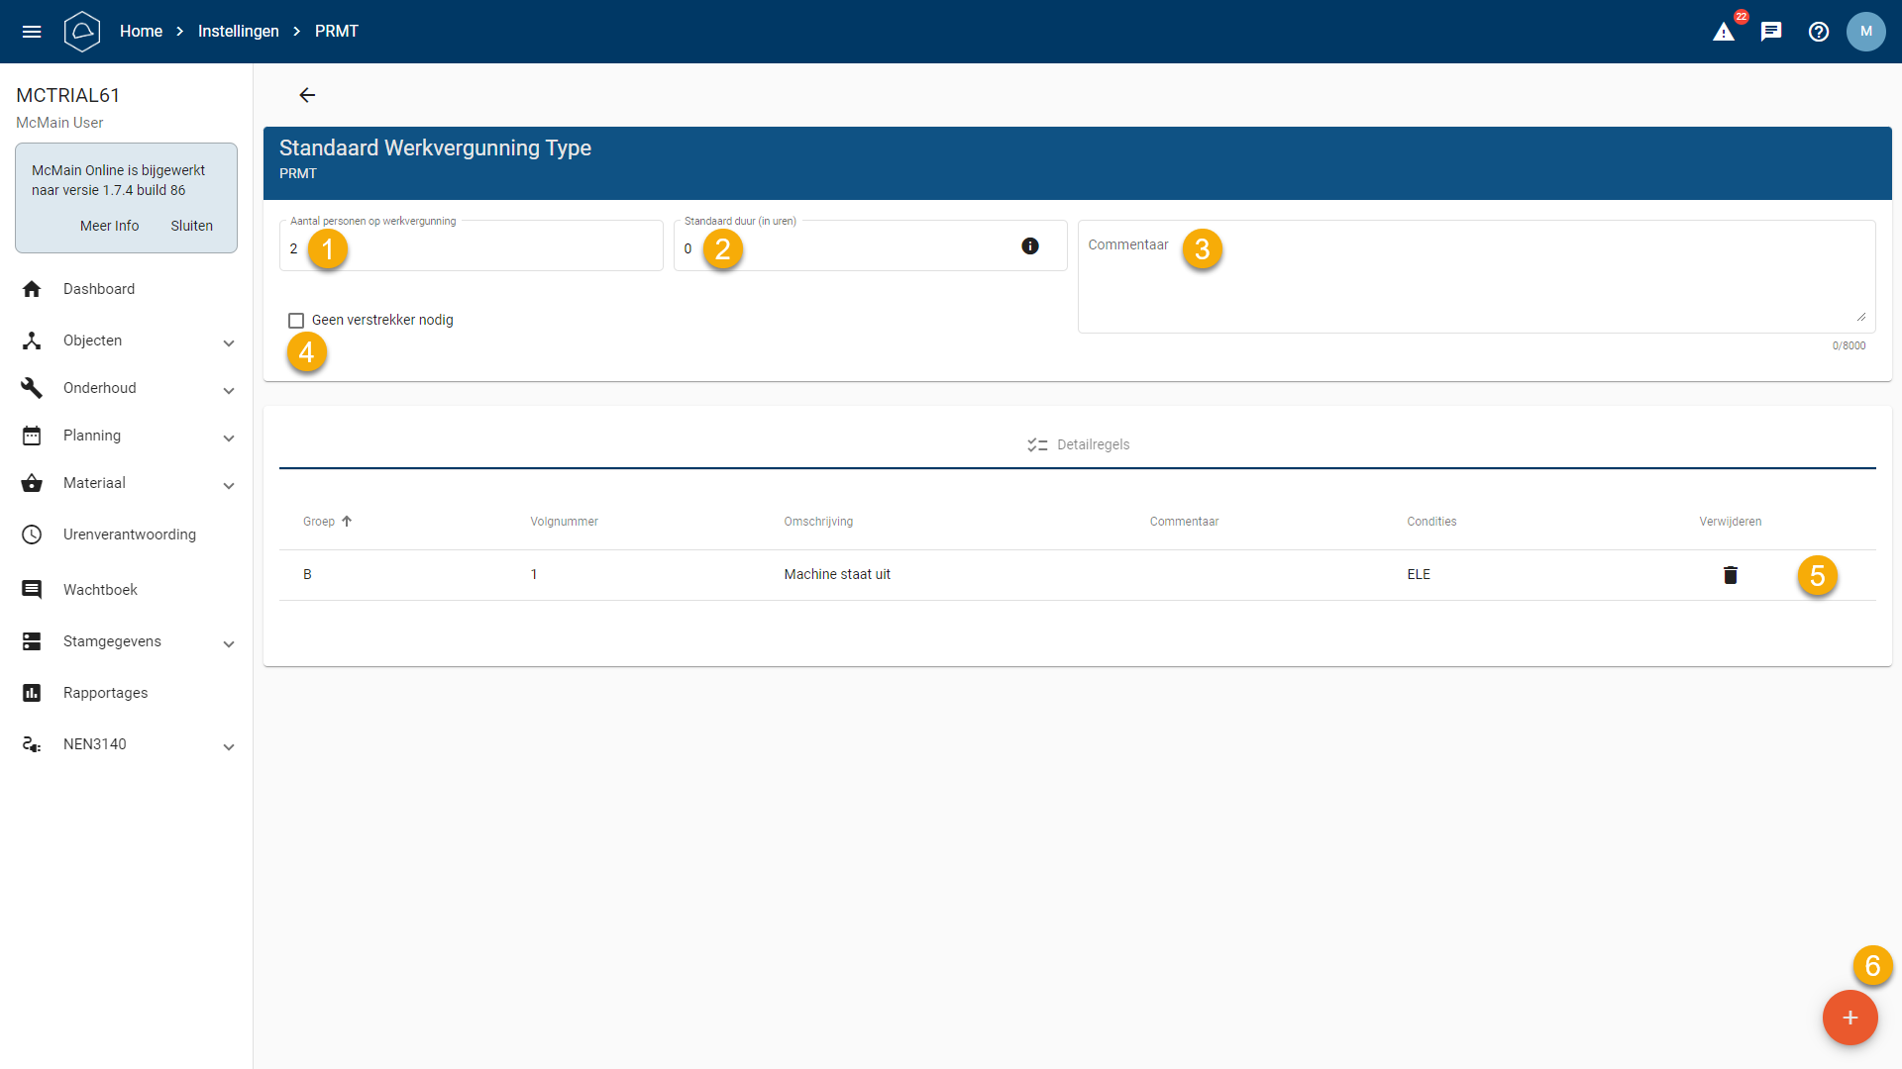
Task: Click info icon in Standaard duur field
Action: pos(1030,246)
